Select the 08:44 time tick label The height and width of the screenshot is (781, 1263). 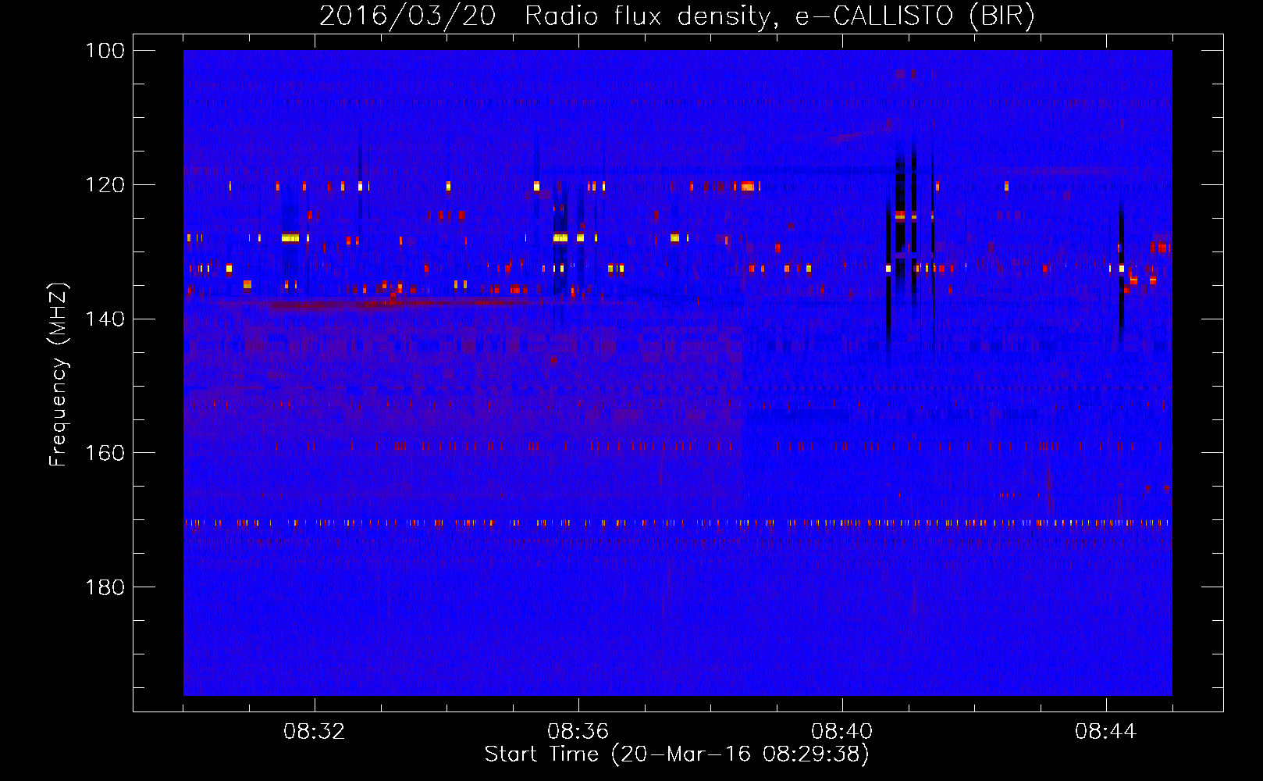click(1106, 732)
